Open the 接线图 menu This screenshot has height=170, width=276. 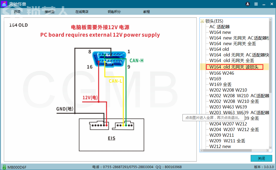50,12
